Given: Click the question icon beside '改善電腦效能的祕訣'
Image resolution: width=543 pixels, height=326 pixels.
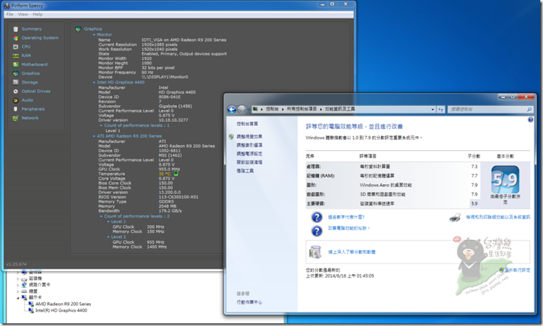Looking at the screenshot, I should pos(317,230).
